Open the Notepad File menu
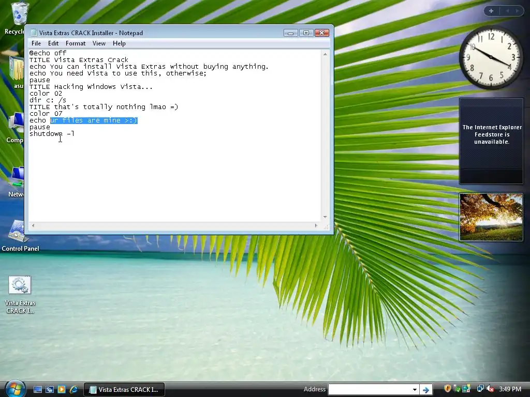This screenshot has height=397, width=530. pyautogui.click(x=36, y=43)
